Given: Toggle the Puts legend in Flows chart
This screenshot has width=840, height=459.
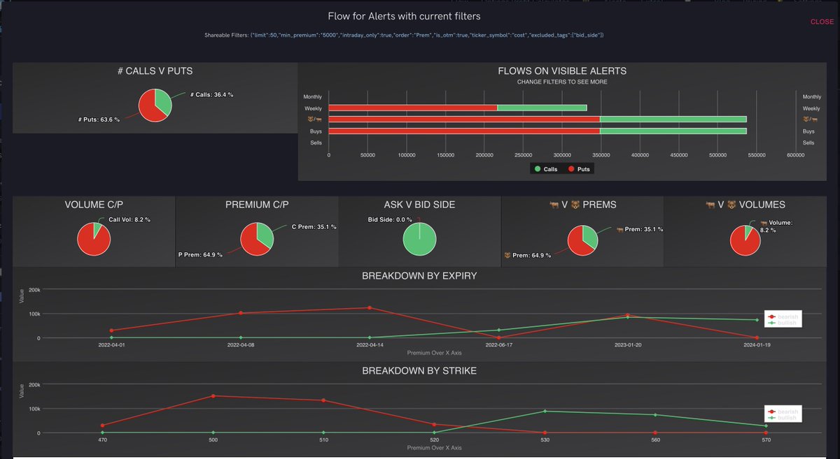Looking at the screenshot, I should (x=579, y=169).
